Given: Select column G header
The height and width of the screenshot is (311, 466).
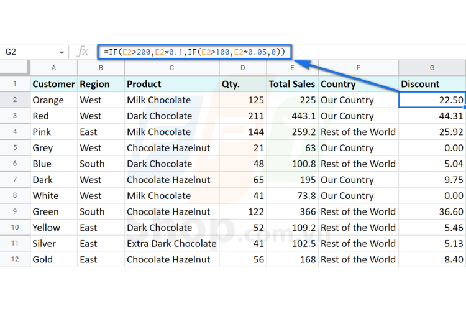Looking at the screenshot, I should tap(432, 68).
